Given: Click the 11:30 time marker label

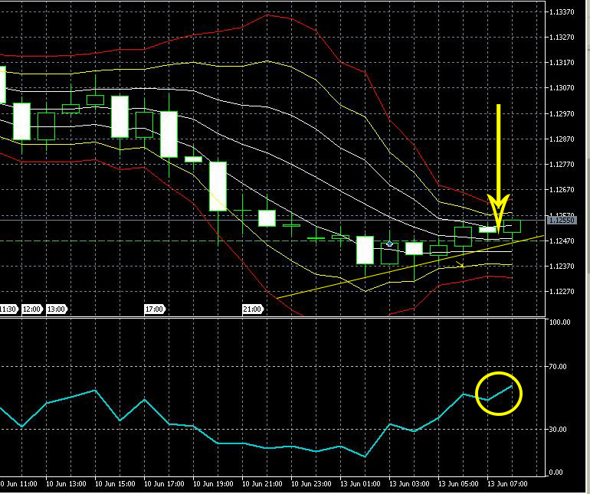Looking at the screenshot, I should click(x=8, y=309).
